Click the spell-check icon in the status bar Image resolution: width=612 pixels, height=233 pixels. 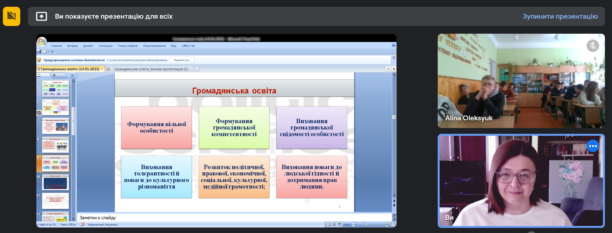click(82, 225)
